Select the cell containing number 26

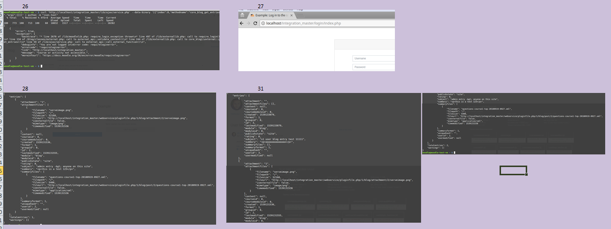coord(25,6)
